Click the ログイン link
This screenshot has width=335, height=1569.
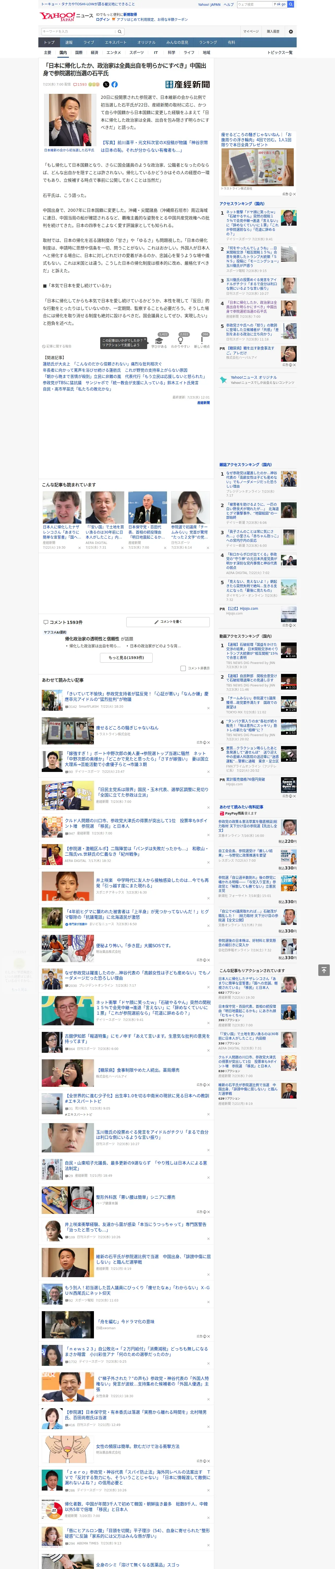pyautogui.click(x=103, y=20)
